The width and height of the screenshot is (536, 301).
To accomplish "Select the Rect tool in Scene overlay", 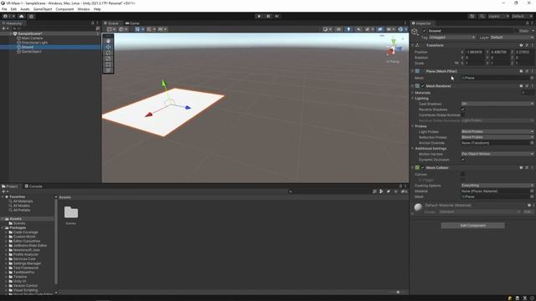I will pyautogui.click(x=108, y=64).
